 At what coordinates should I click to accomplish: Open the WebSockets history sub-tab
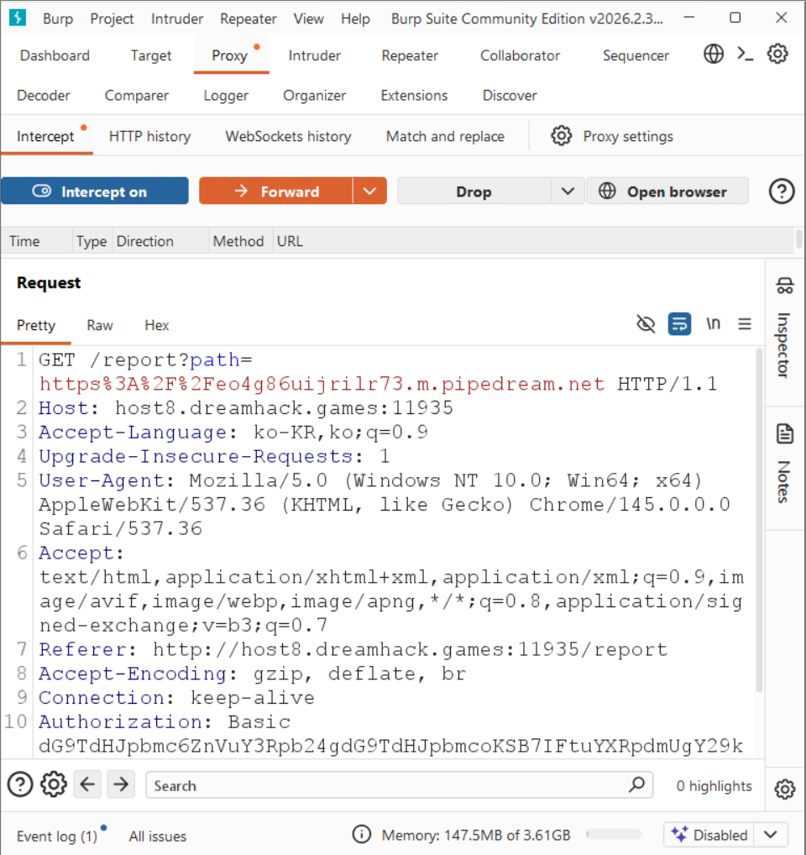(x=288, y=136)
